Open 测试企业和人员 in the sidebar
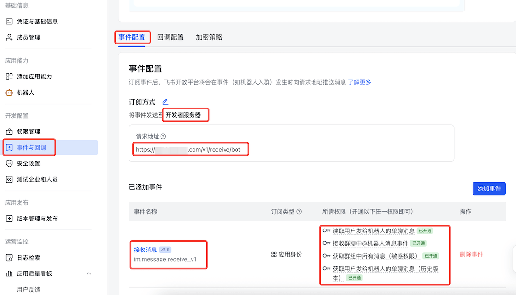This screenshot has width=516, height=295. (x=37, y=179)
